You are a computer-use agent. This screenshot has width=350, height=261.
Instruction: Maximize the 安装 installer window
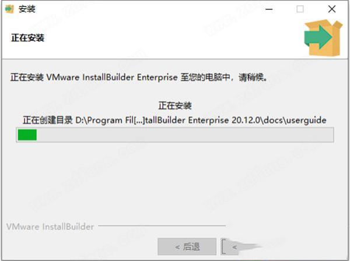click(300, 9)
